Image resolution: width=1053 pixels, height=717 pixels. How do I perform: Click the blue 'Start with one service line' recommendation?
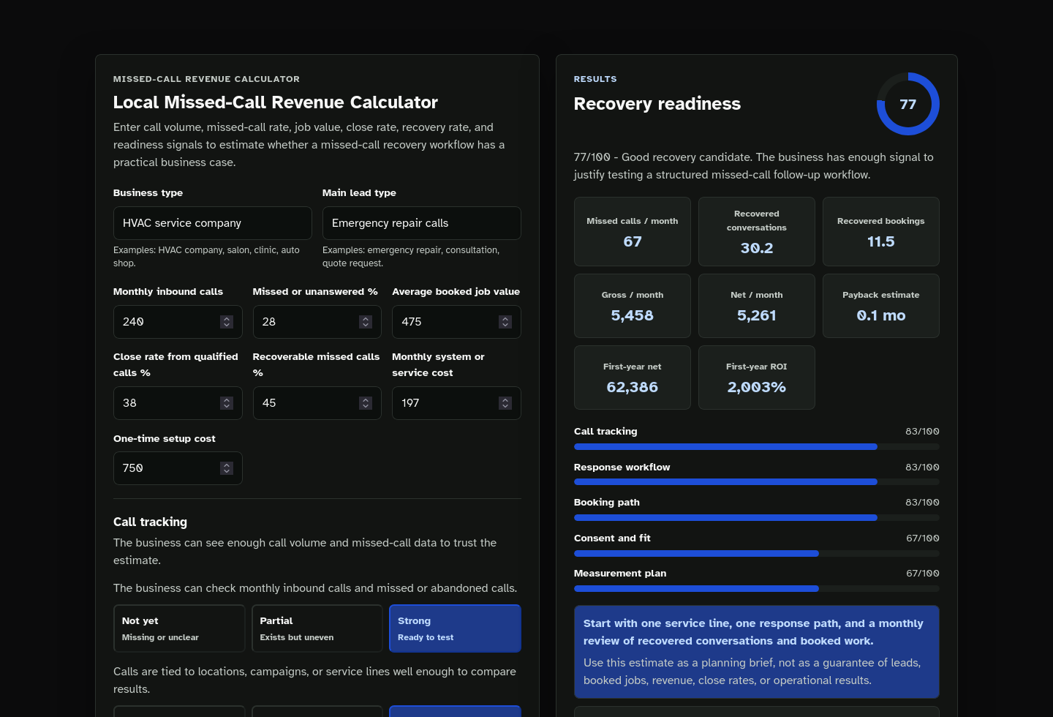point(757,652)
